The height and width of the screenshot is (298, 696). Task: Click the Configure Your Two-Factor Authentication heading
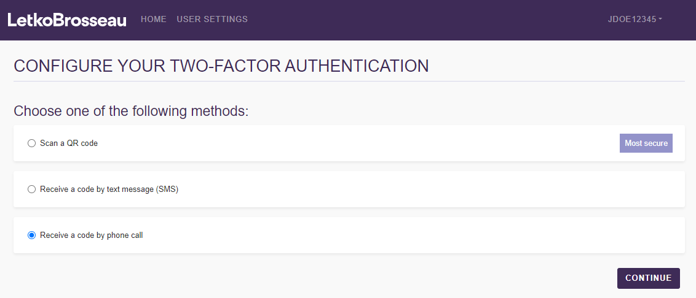[x=221, y=66]
